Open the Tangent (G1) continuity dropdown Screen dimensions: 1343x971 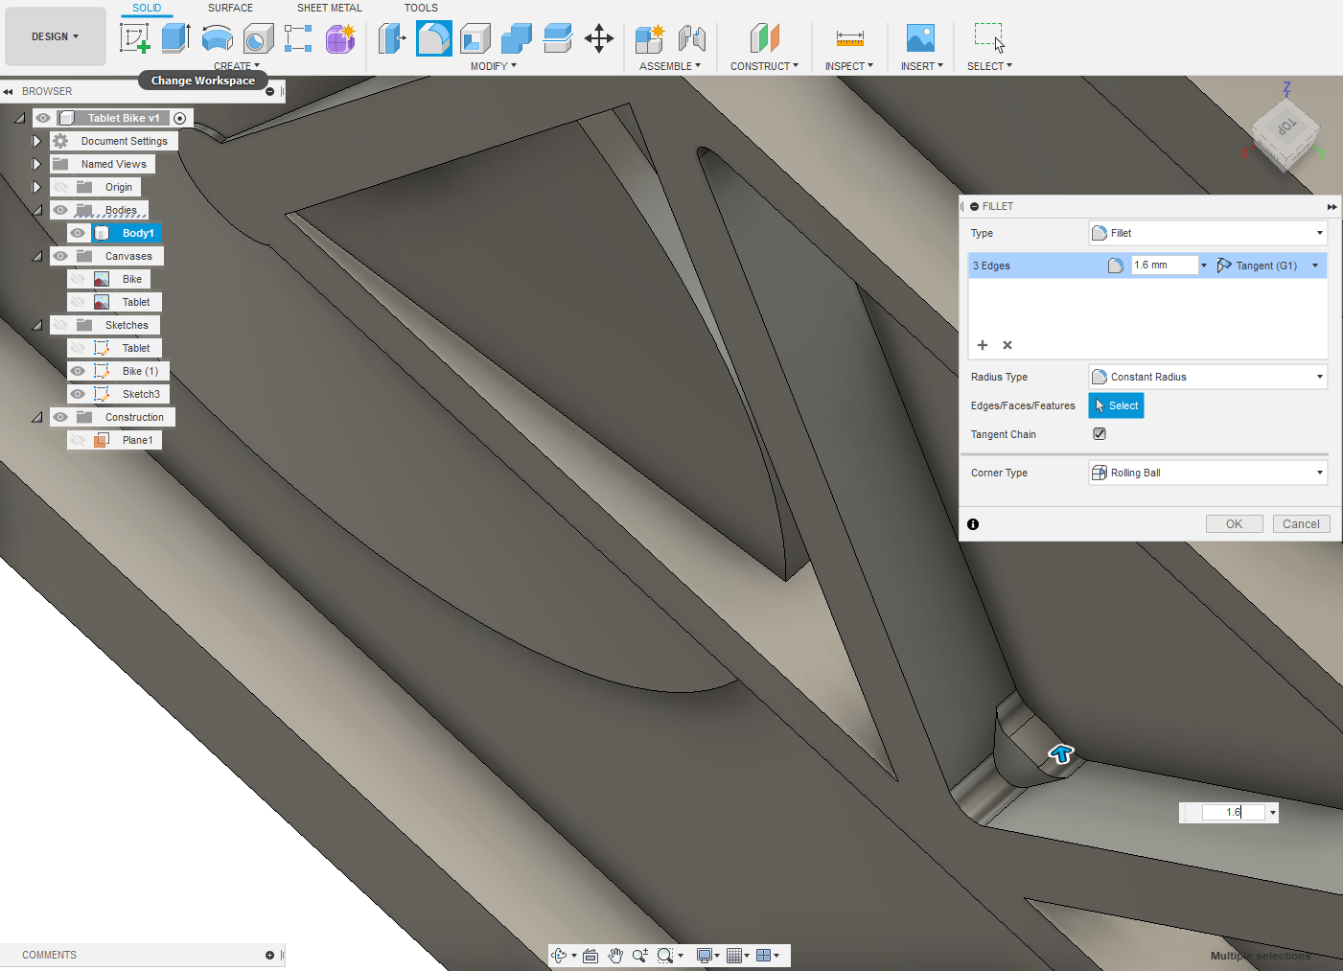(x=1315, y=266)
